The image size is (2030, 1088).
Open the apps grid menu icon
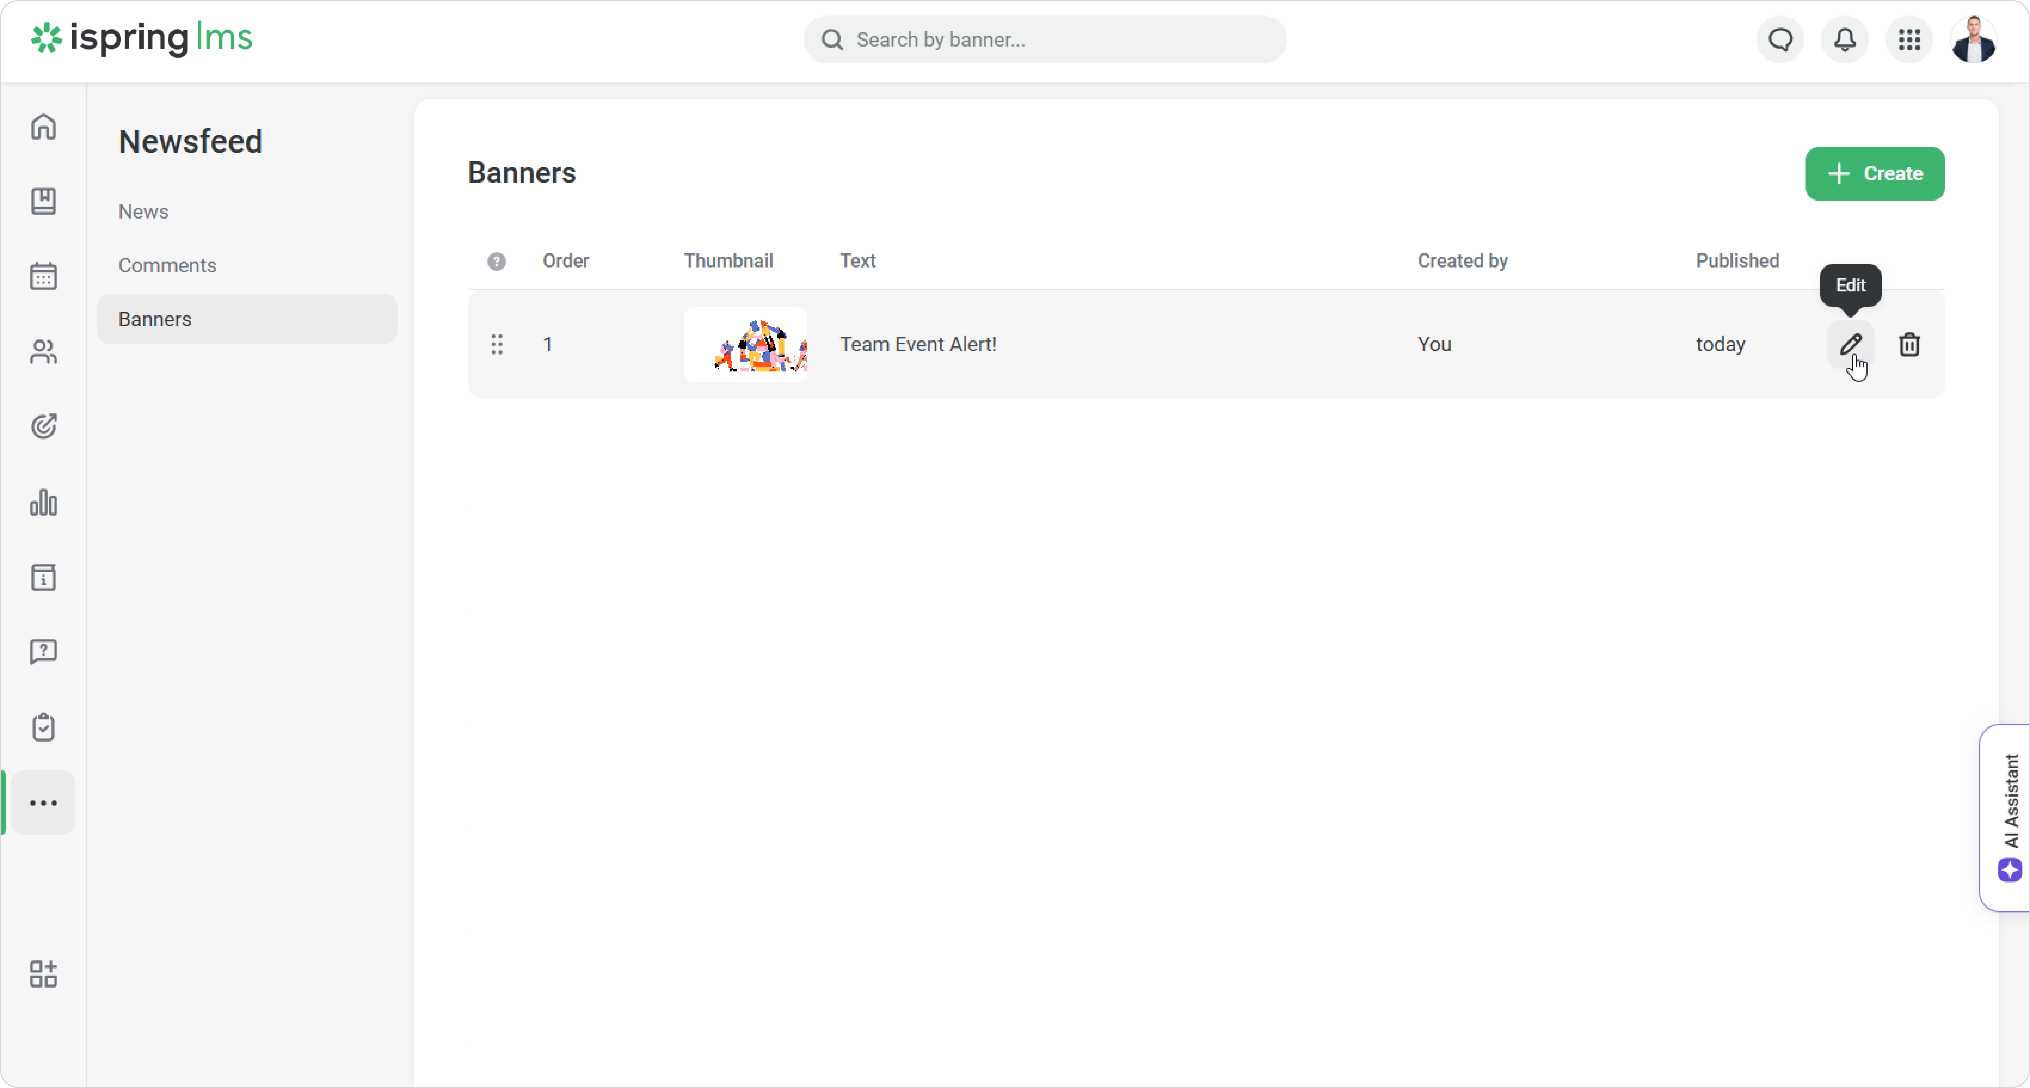[x=1908, y=39]
